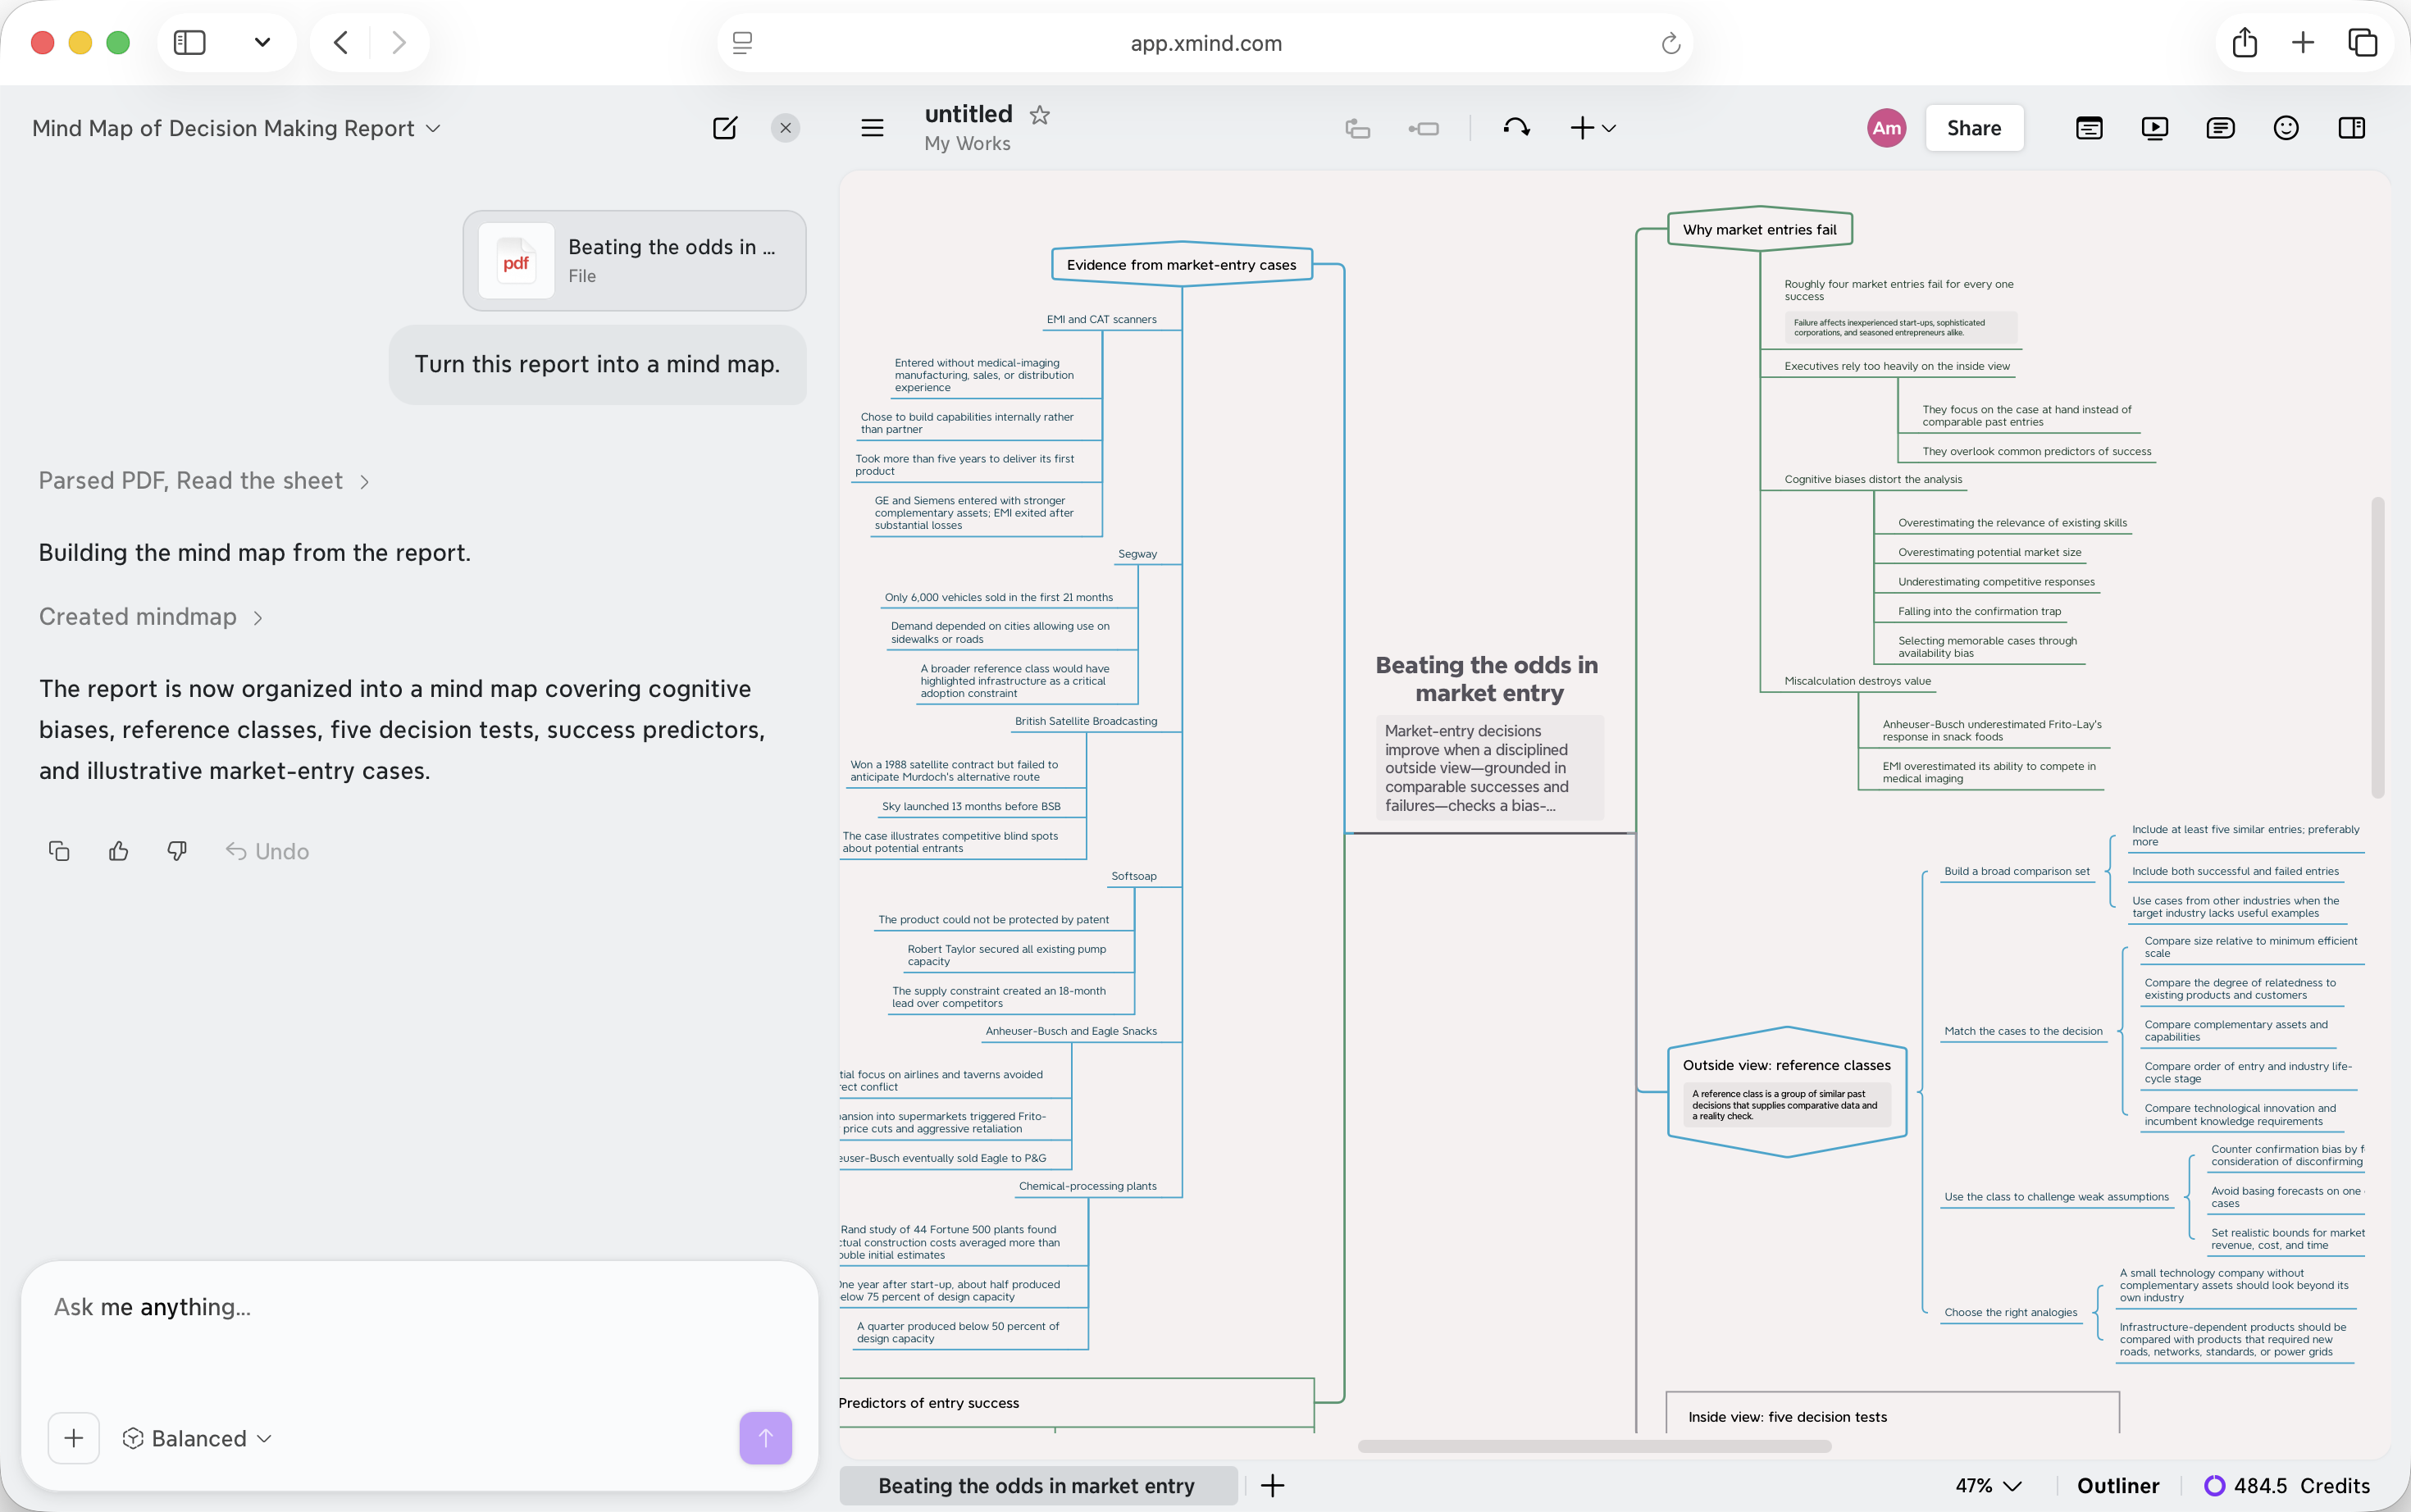
Task: Expand the Created mindmap step
Action: pos(151,617)
